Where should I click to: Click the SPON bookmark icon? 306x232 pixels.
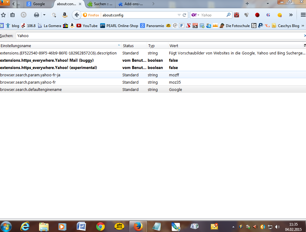click(x=195, y=26)
